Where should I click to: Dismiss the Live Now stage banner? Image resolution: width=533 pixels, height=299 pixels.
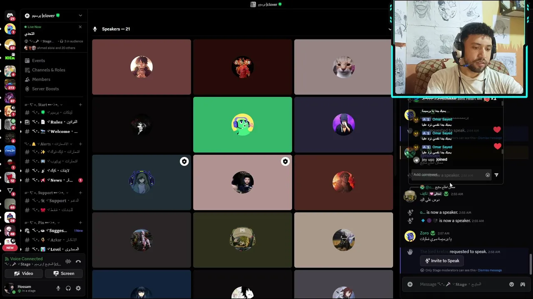click(80, 27)
